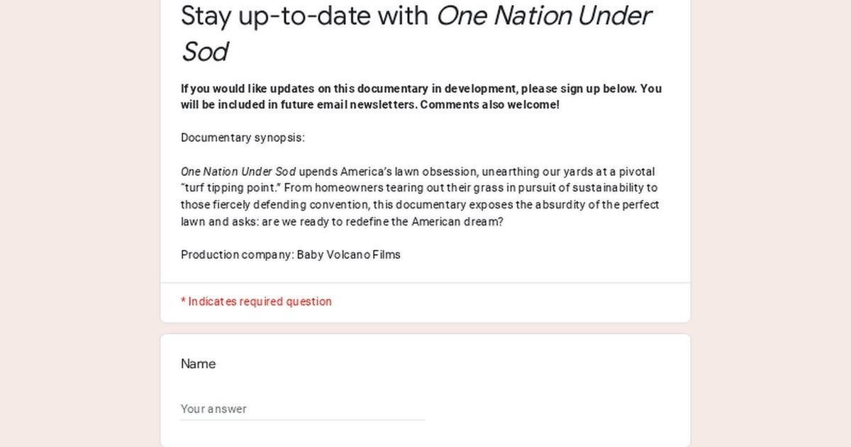Click the "Stay up-to-date with" title text
The height and width of the screenshot is (447, 851).
(305, 16)
